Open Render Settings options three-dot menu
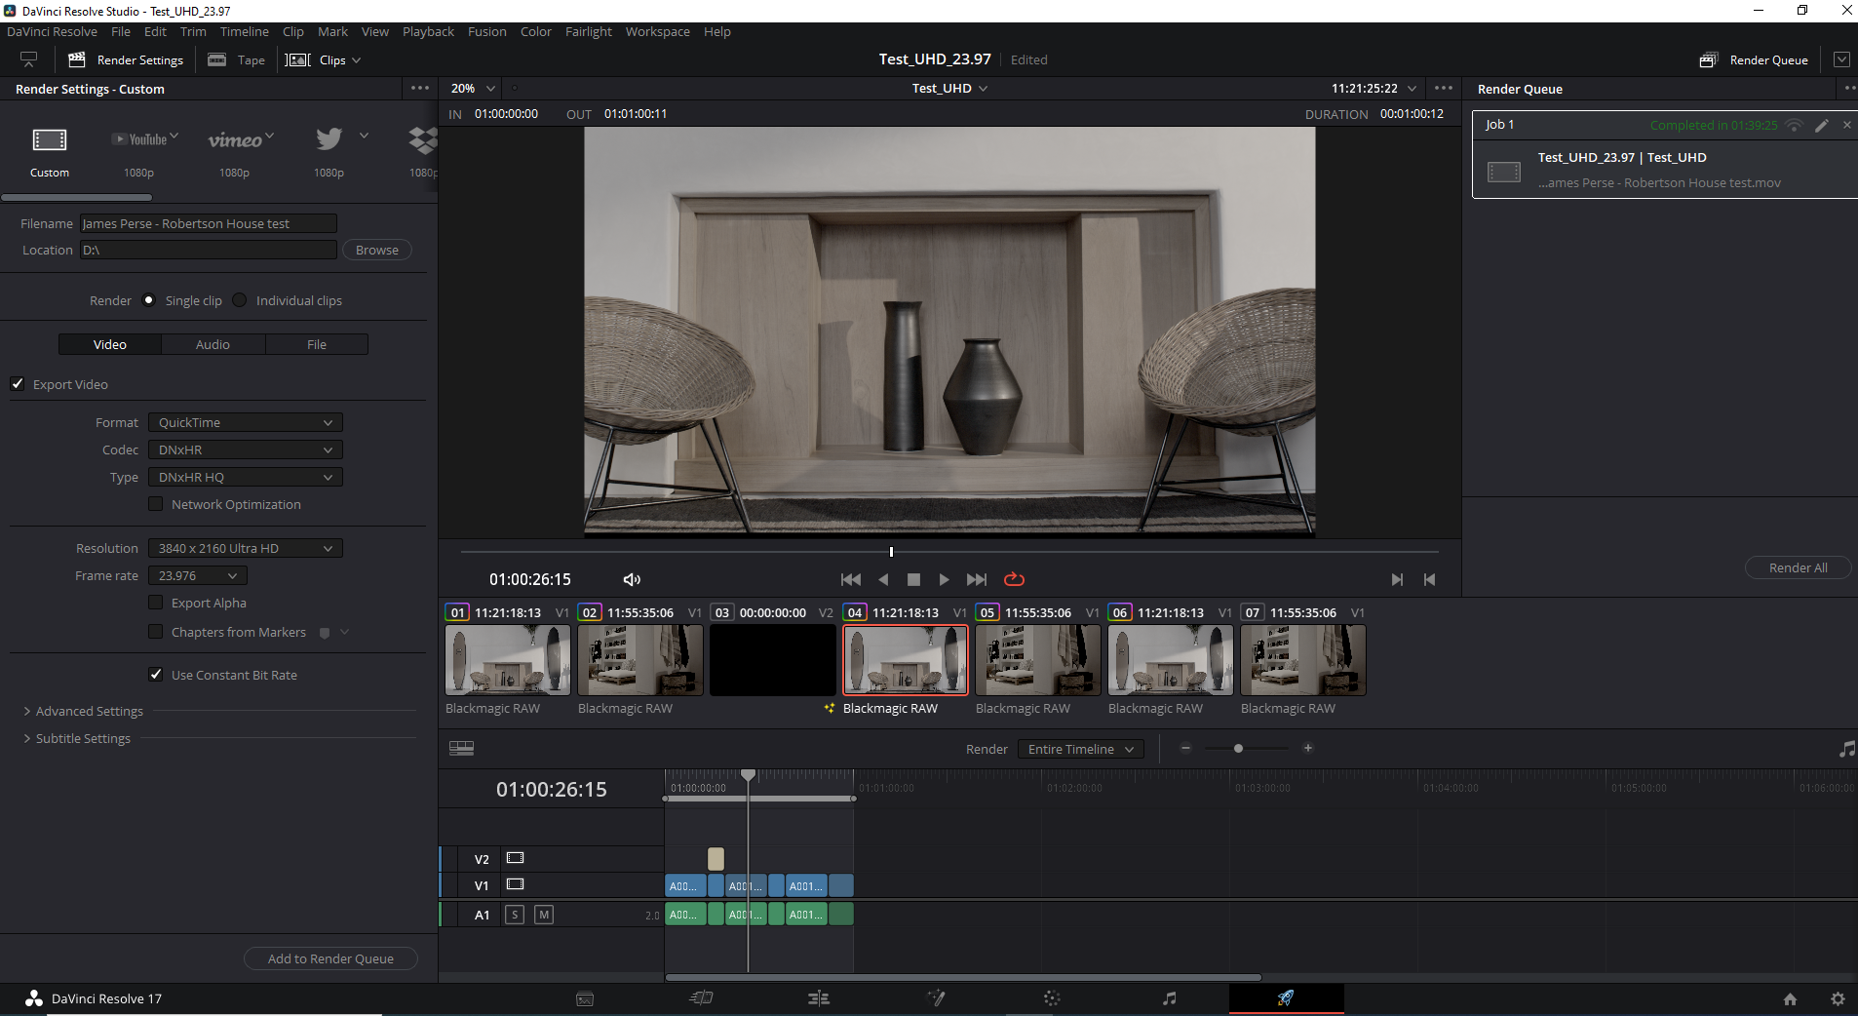Screen dimensions: 1858x1016 (420, 88)
